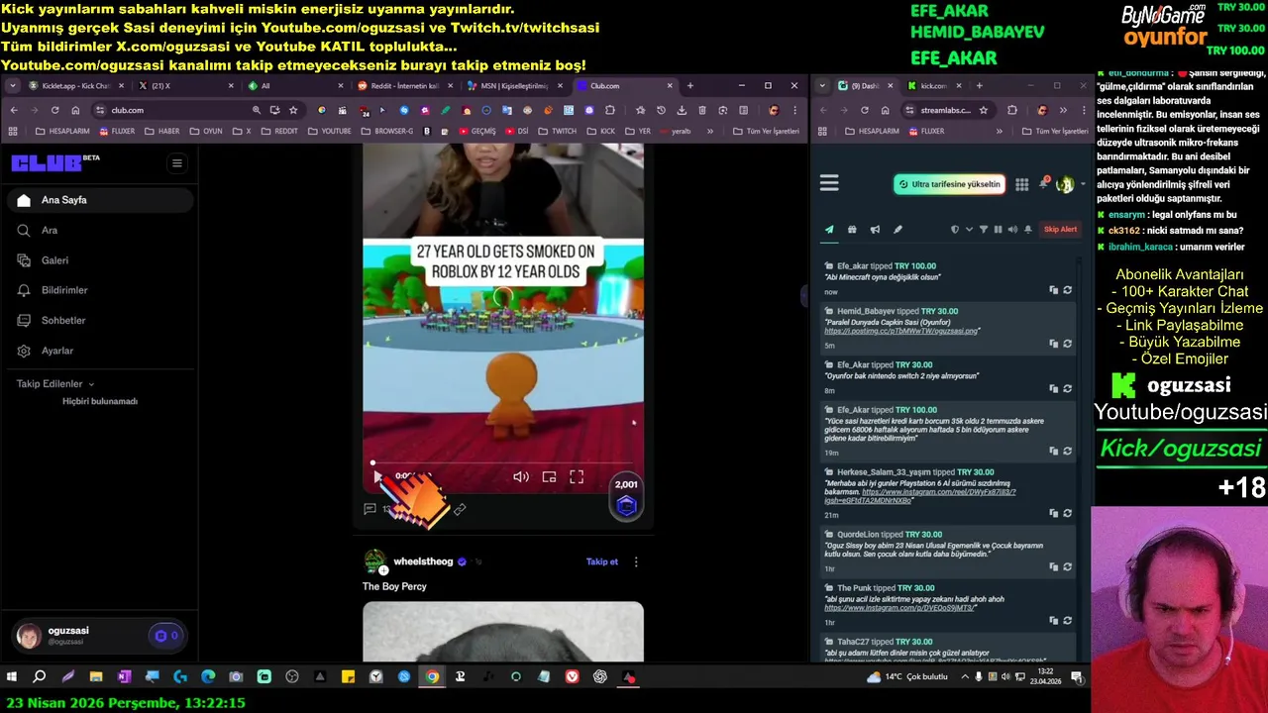Mute Streamlabs alerts with speaker icon
This screenshot has height=713, width=1268.
click(x=1012, y=230)
